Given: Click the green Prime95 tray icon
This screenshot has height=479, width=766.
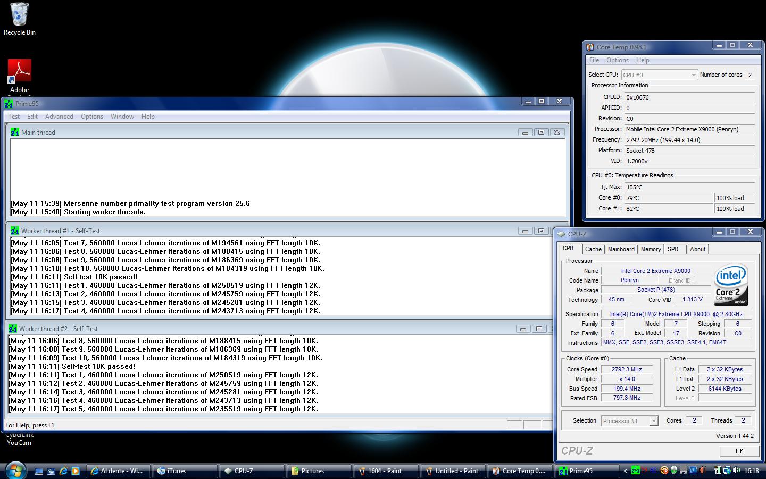Looking at the screenshot, I should click(636, 470).
